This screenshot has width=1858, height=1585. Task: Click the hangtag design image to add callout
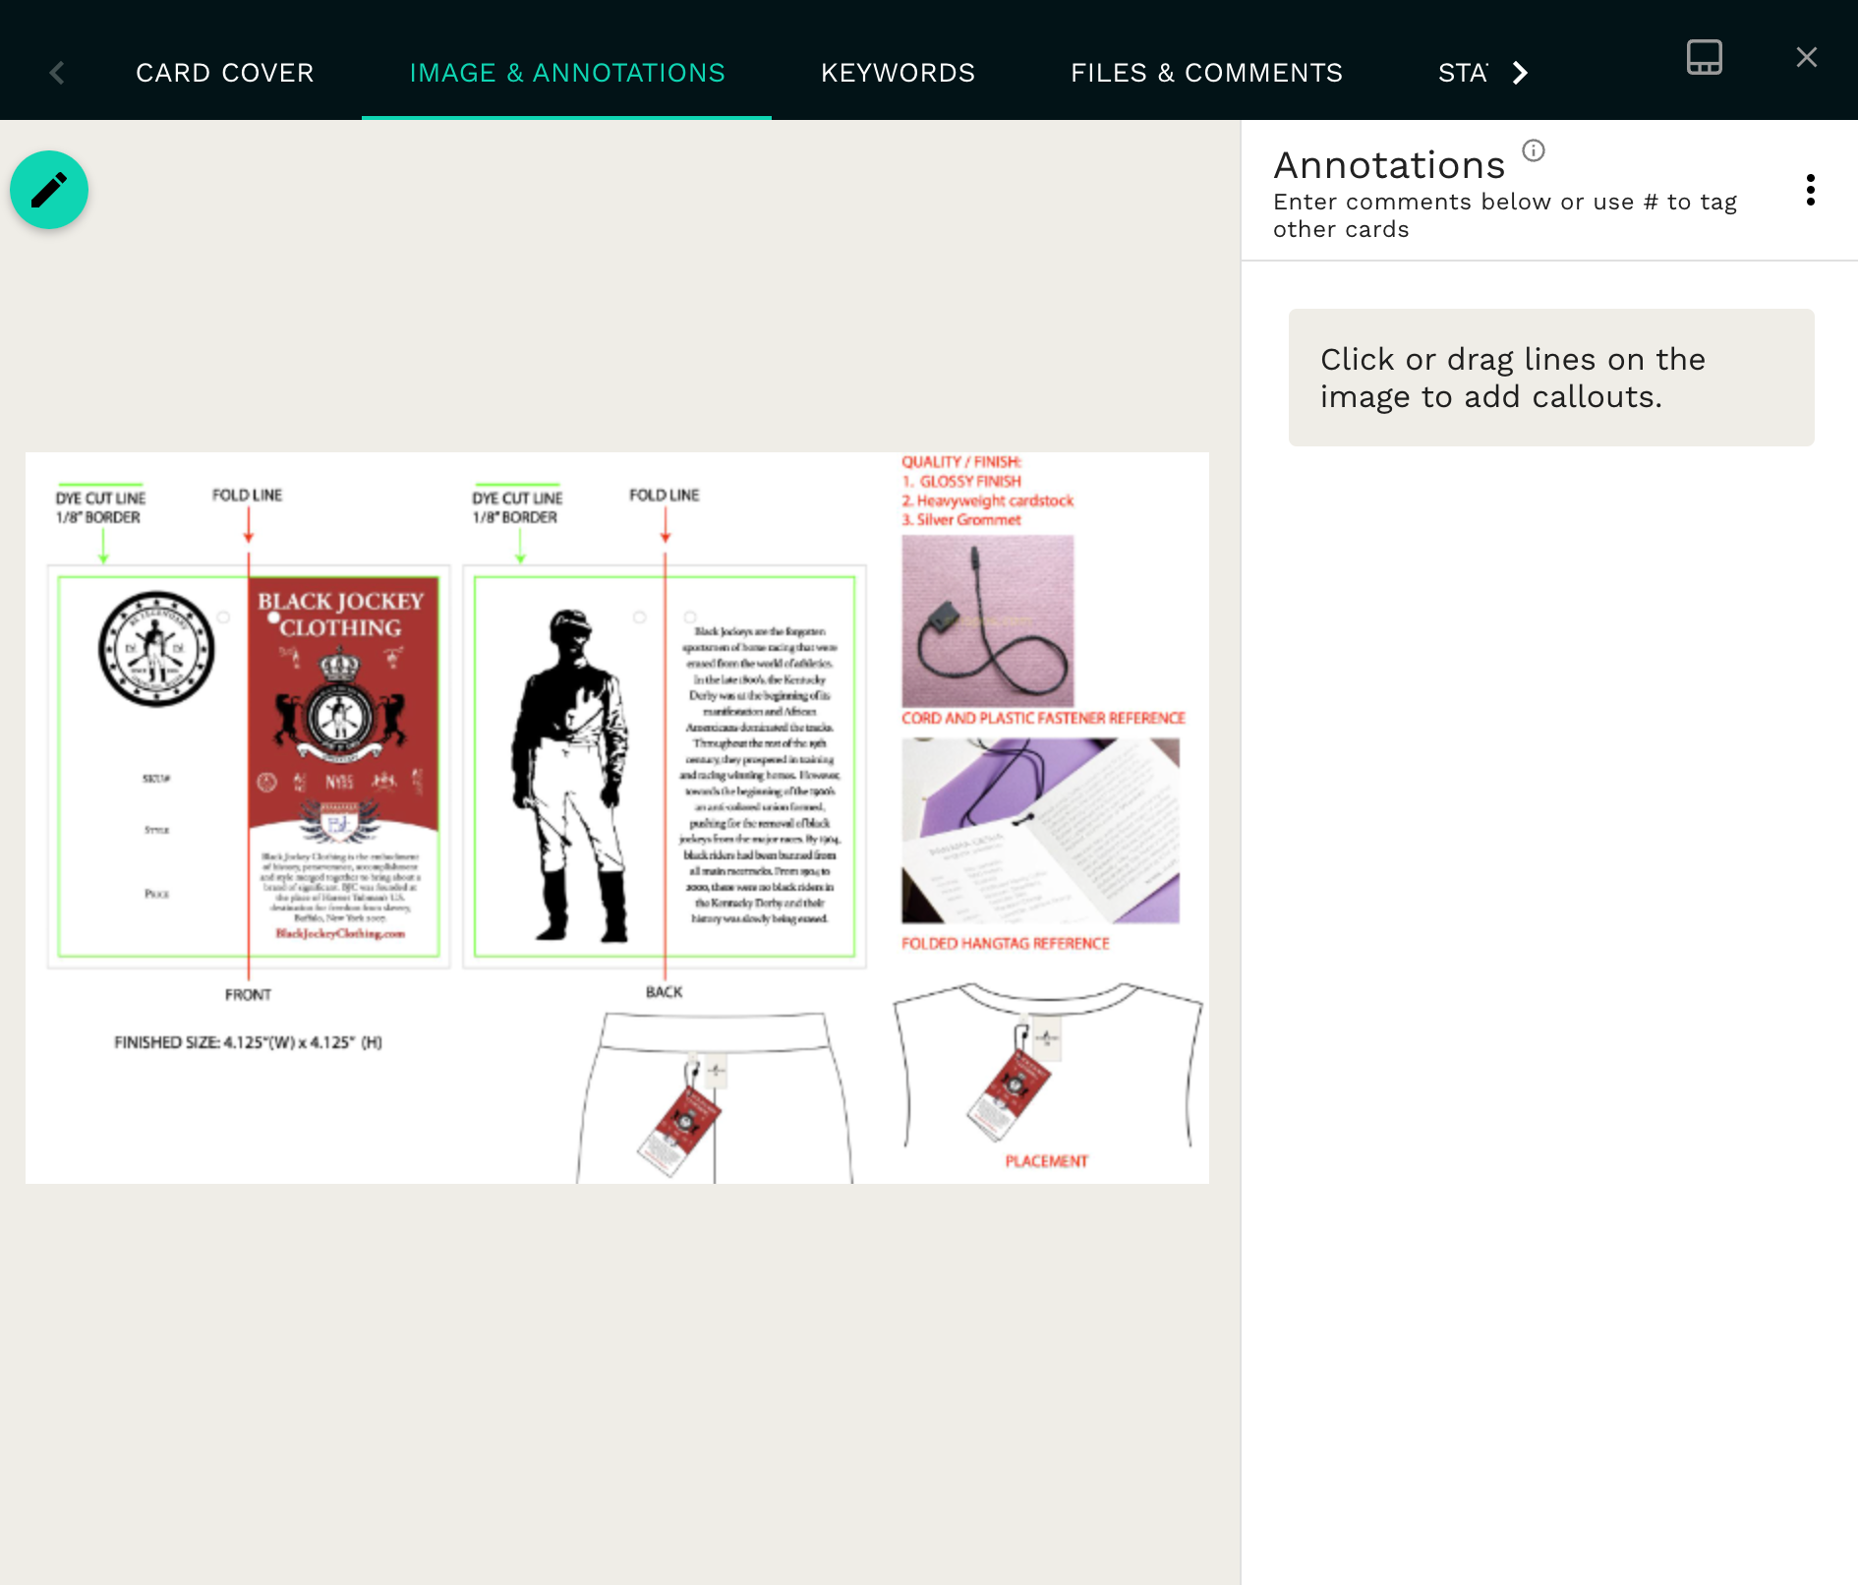[x=617, y=818]
